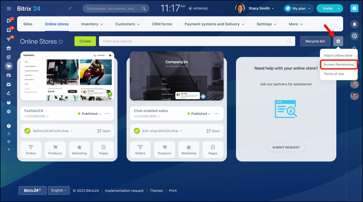
Task: Open the English language selector
Action: pyautogui.click(x=59, y=190)
